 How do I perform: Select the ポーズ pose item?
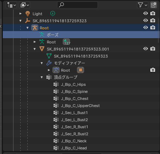pyautogui.click(x=81, y=35)
